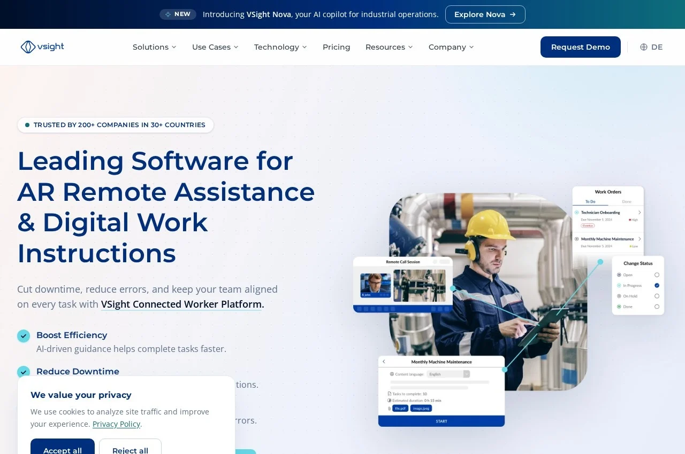This screenshot has height=454, width=685.
Task: Click the check icon beside Reduce Downtime
Action: pyautogui.click(x=24, y=372)
